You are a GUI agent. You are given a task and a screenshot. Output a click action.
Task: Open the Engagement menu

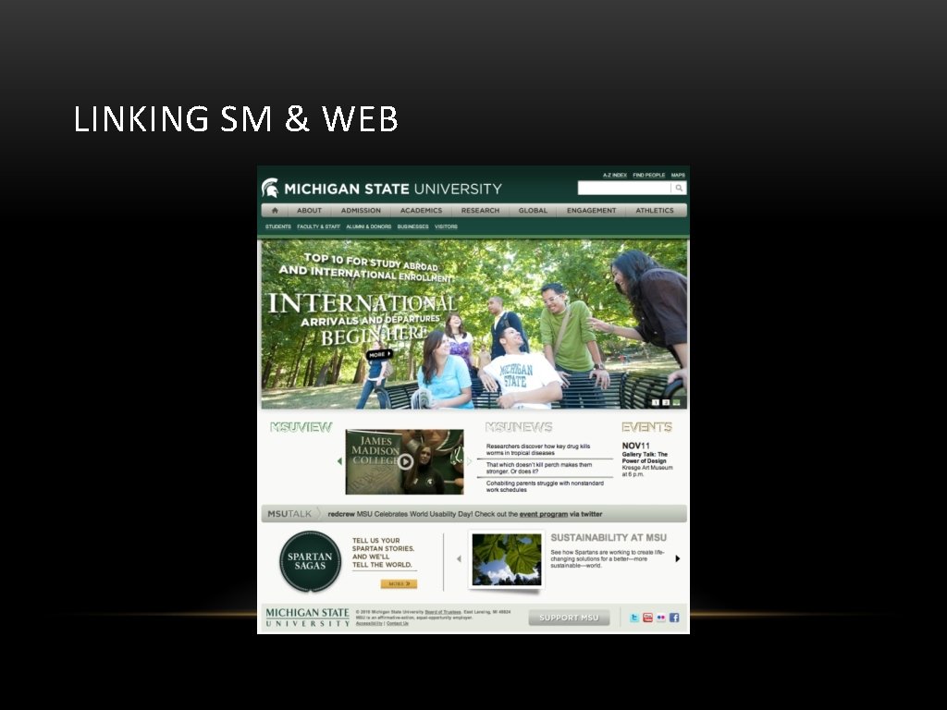pos(591,211)
